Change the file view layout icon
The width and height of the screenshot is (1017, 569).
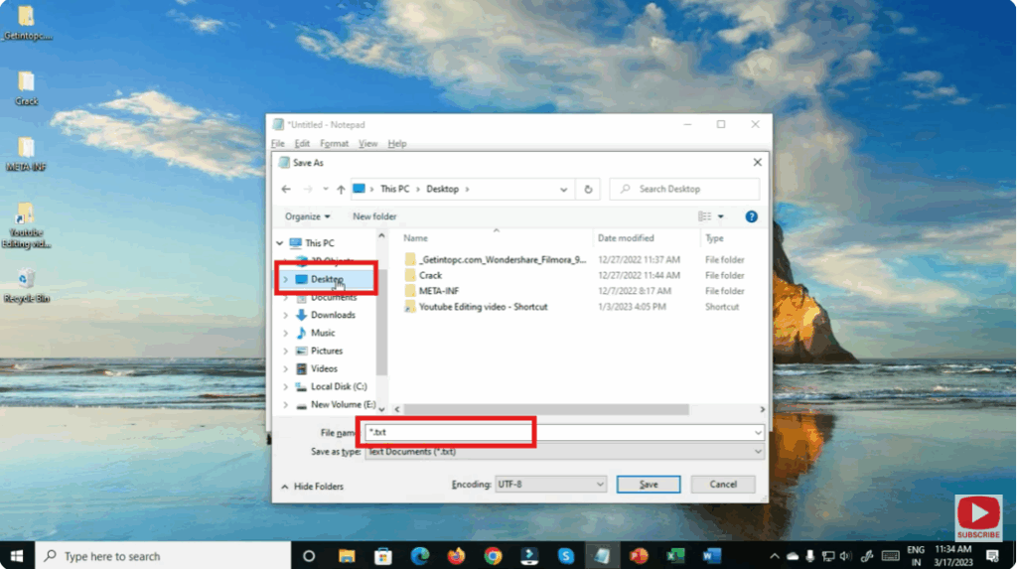pos(704,216)
